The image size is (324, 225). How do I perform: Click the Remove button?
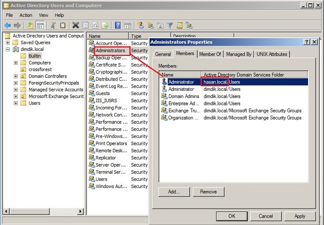(208, 192)
